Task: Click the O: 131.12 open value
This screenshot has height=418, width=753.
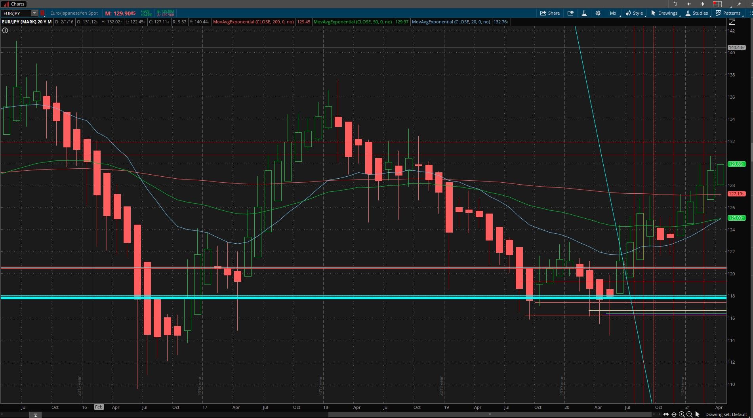Action: coord(87,22)
